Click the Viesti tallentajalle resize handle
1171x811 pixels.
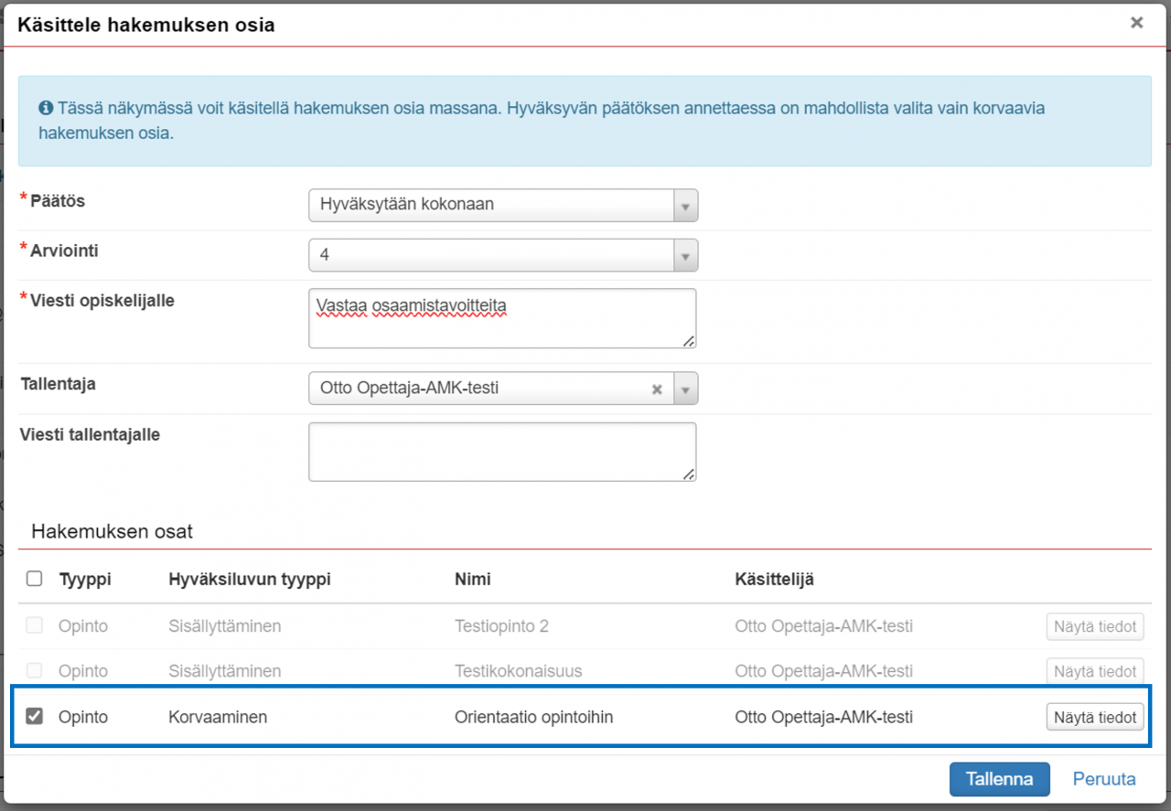[689, 475]
